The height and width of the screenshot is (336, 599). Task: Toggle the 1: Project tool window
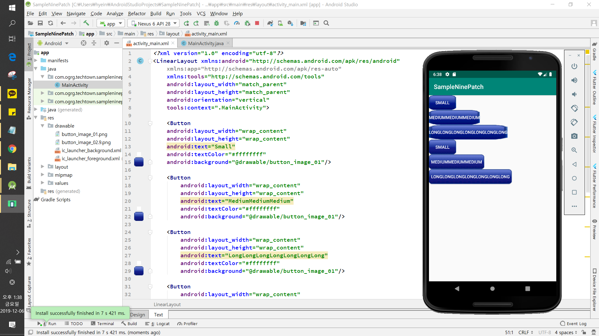[x=29, y=51]
